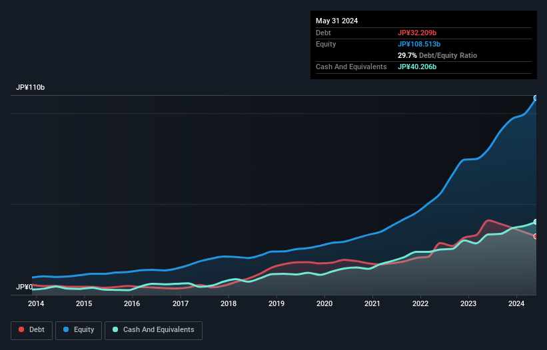Click the teal Cash endpoint marker on chart
This screenshot has height=350, width=547.
pyautogui.click(x=536, y=222)
